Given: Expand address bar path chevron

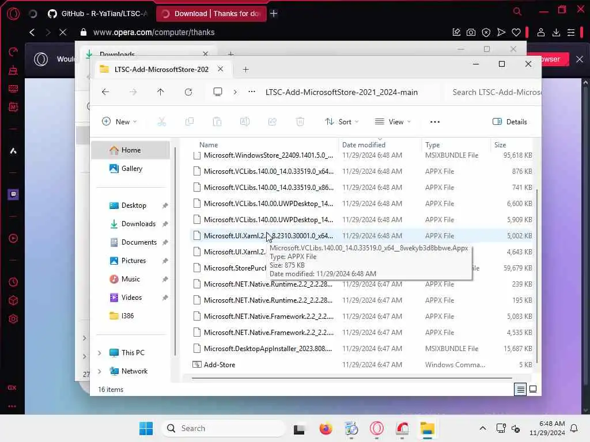Looking at the screenshot, I should coord(235,92).
